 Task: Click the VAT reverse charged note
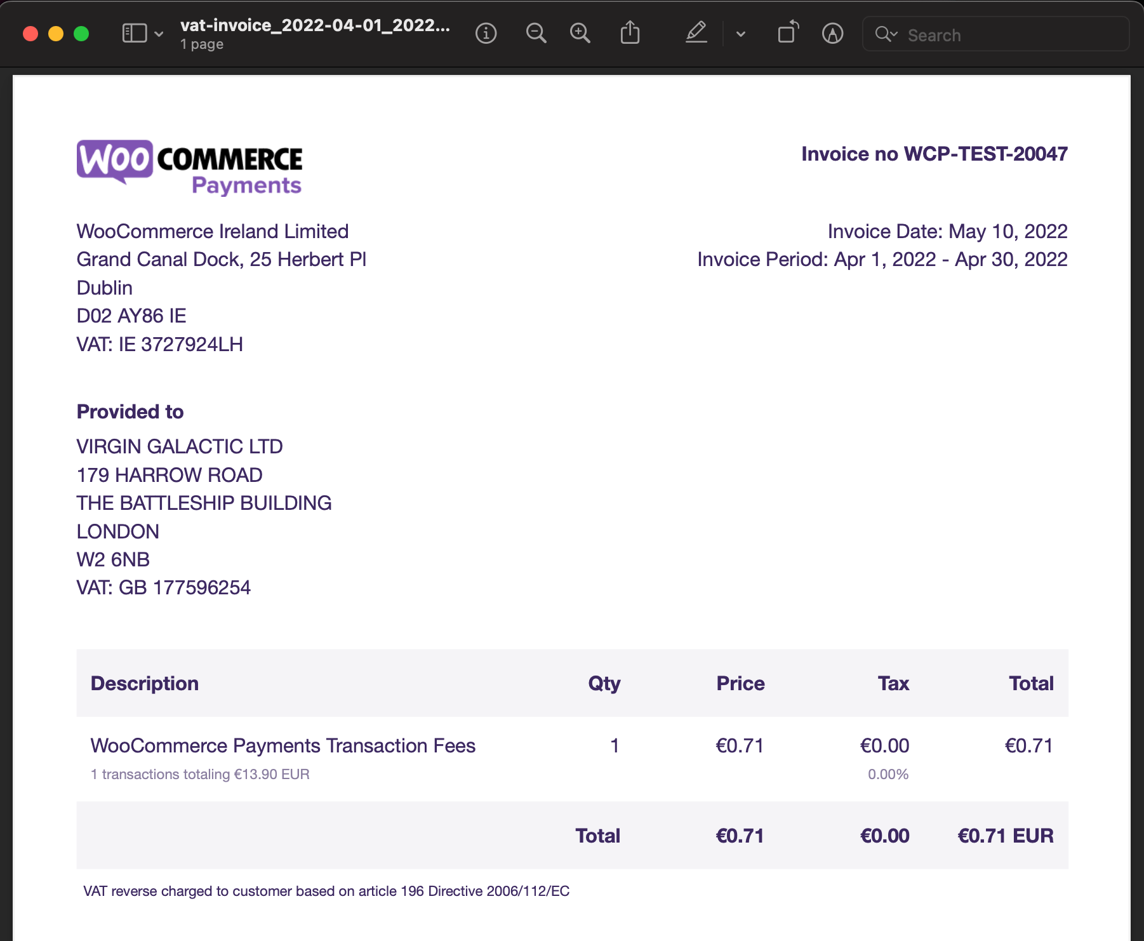pyautogui.click(x=326, y=891)
